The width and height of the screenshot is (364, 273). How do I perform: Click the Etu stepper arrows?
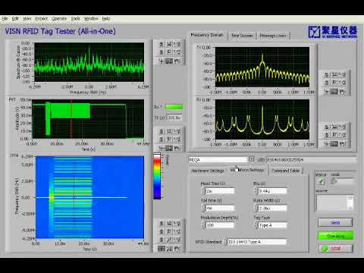(256, 191)
